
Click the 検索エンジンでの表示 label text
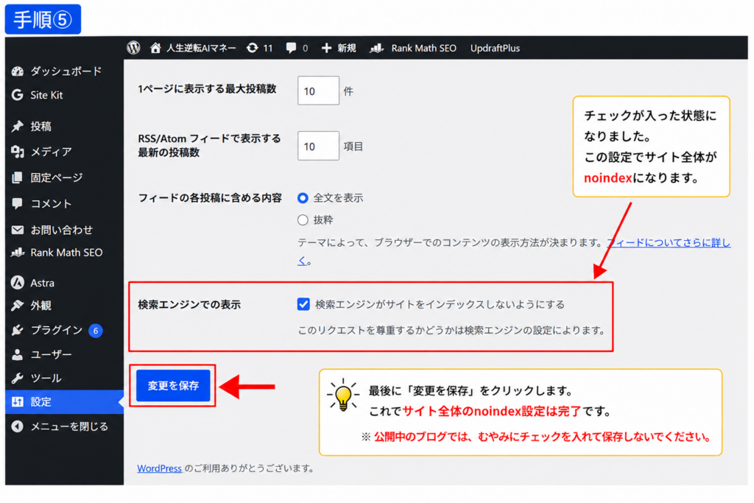click(189, 304)
